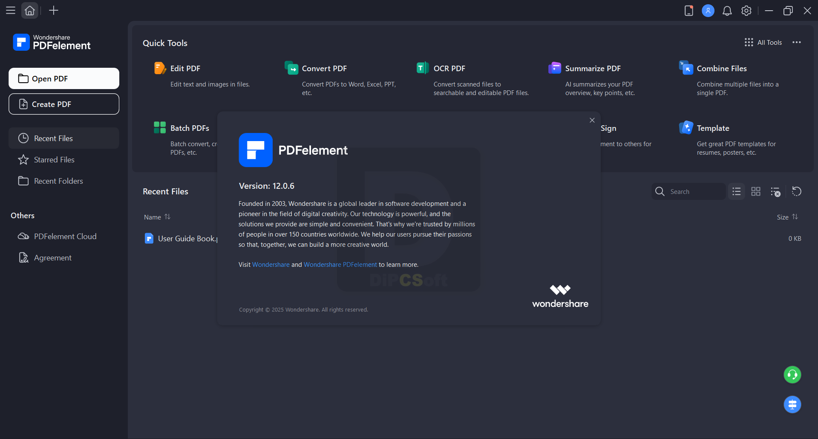818x439 pixels.
Task: Sort recent files by Size
Action: click(787, 217)
